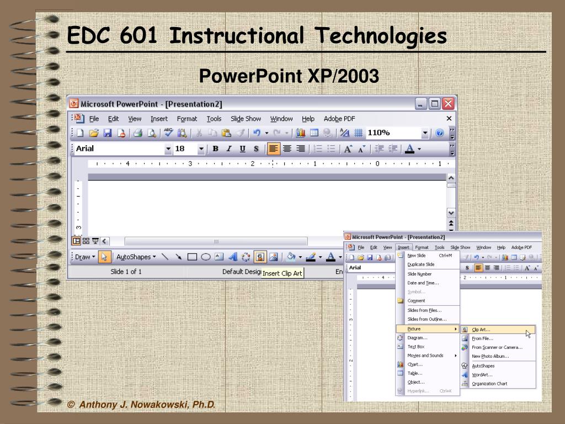The width and height of the screenshot is (565, 424).
Task: Toggle Bold formatting in the large window
Action: pos(216,149)
